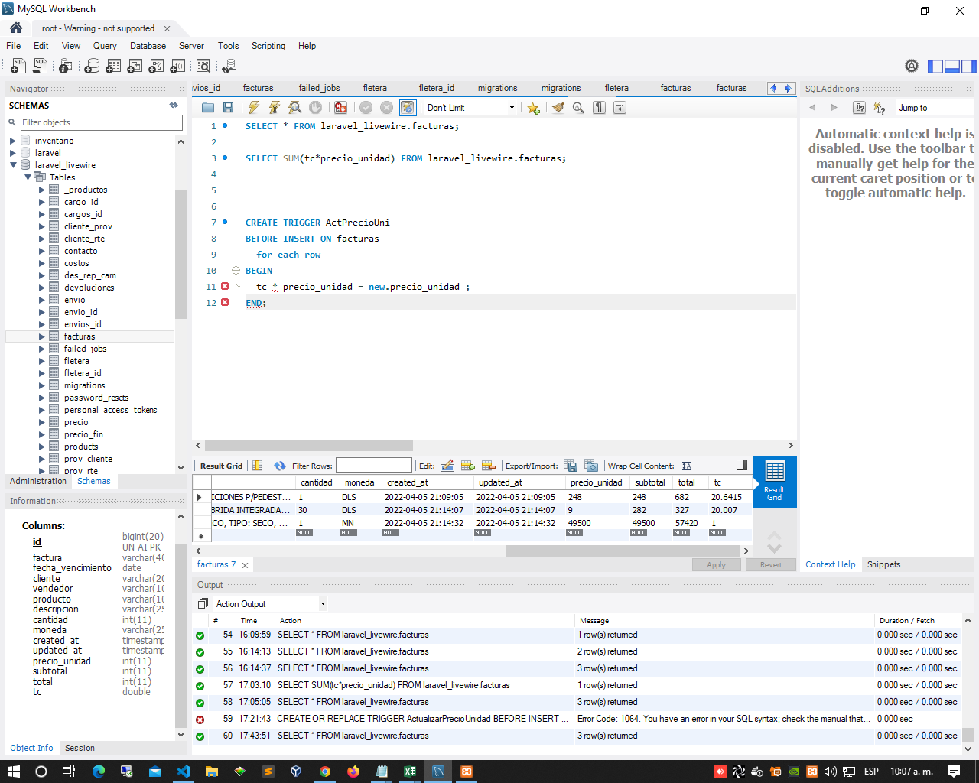Viewport: 979px width, 783px height.
Task: Toggle autocommit mode button
Action: 408,108
